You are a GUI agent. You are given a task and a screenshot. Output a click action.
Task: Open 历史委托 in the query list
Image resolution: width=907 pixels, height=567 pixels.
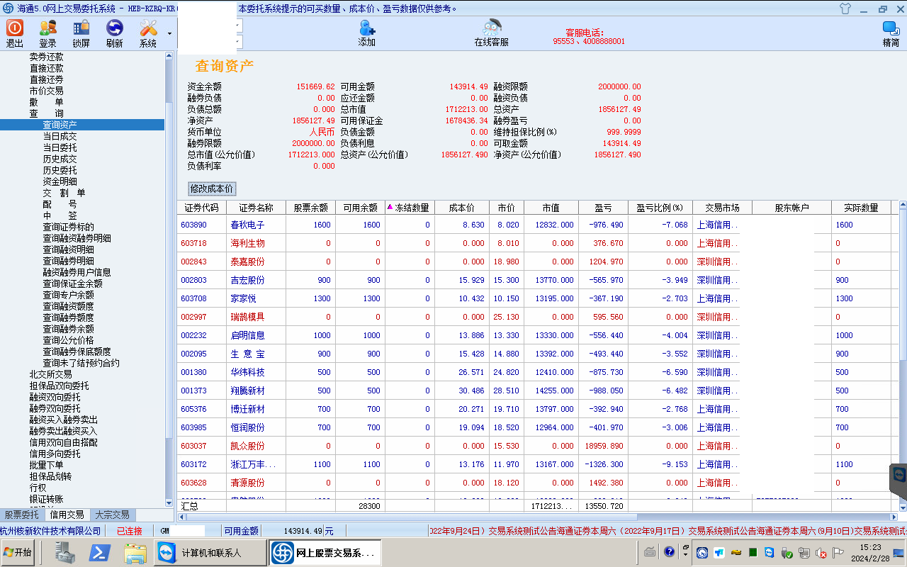pos(60,170)
